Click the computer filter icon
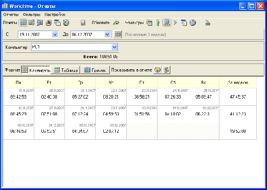 (166, 22)
